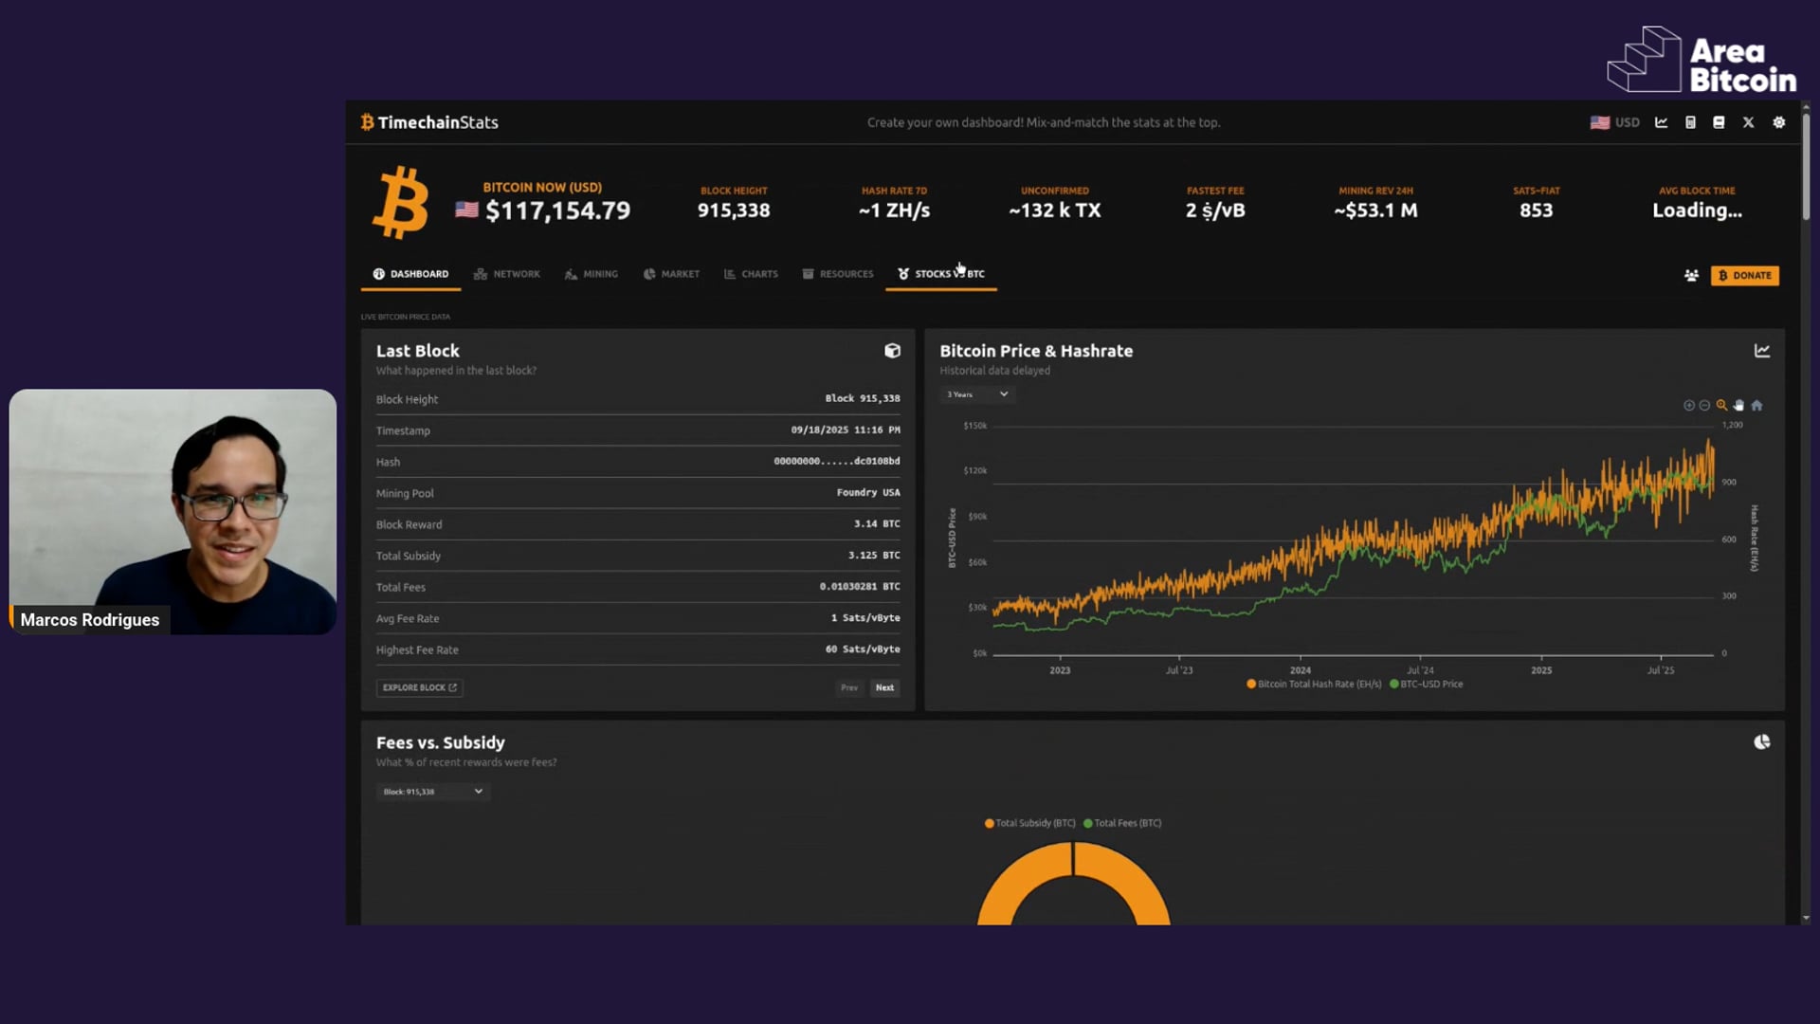Toggle BTC-USD Price legend series
The width and height of the screenshot is (1820, 1024).
coord(1429,685)
